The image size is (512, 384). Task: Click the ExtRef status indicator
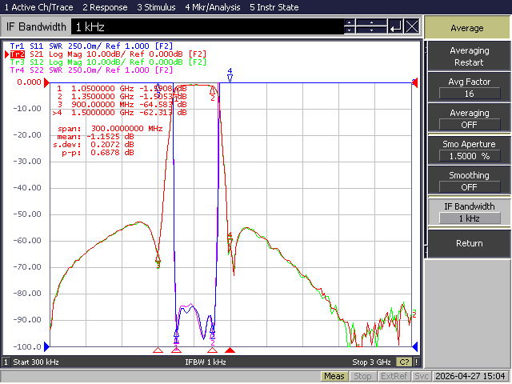point(394,376)
